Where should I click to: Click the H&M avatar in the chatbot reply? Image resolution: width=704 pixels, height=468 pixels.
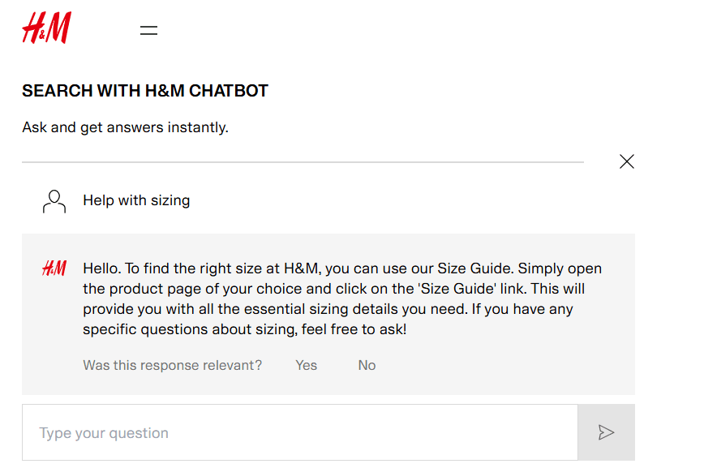point(54,268)
